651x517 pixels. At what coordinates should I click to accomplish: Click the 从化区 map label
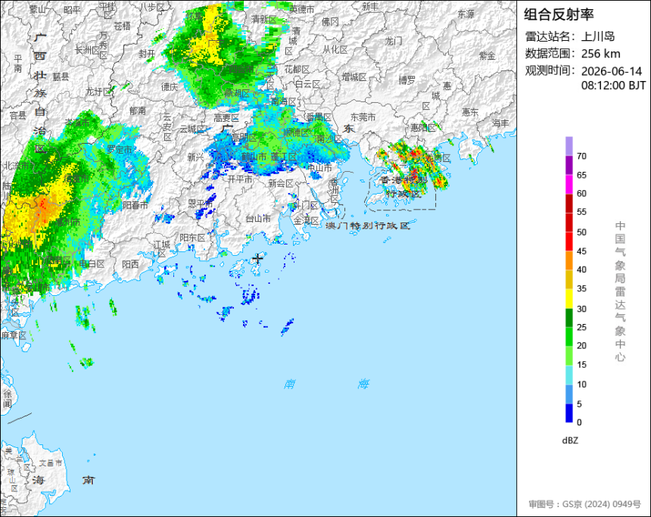click(x=335, y=49)
